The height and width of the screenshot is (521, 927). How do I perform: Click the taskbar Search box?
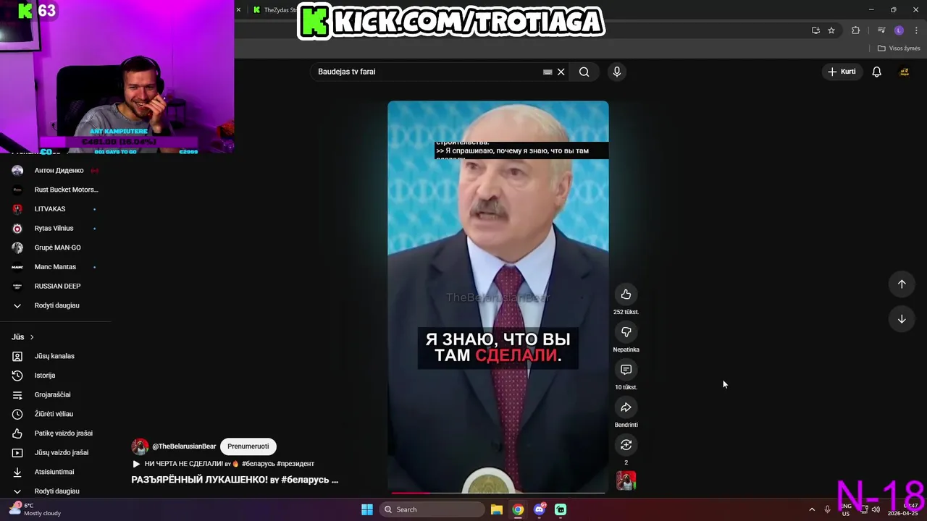(x=433, y=509)
